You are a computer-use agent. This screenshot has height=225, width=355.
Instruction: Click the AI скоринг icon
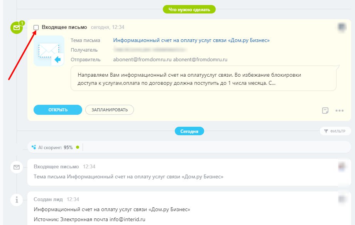tap(34, 147)
